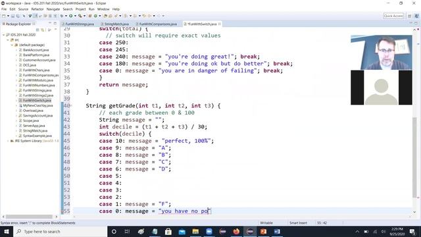Open the Source menu
The height and width of the screenshot is (237, 421).
[x=23, y=9]
